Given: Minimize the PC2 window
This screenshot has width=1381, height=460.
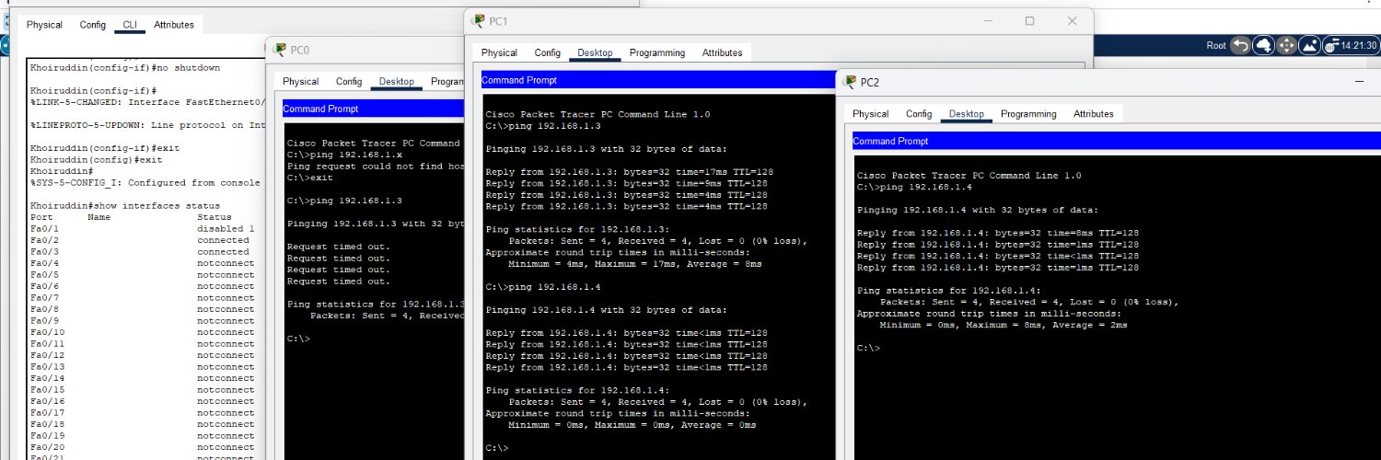Looking at the screenshot, I should pos(1359,82).
